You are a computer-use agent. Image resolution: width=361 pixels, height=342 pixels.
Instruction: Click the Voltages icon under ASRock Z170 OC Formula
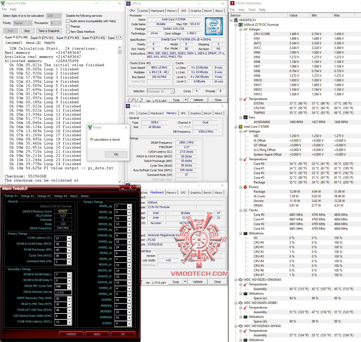click(x=245, y=29)
